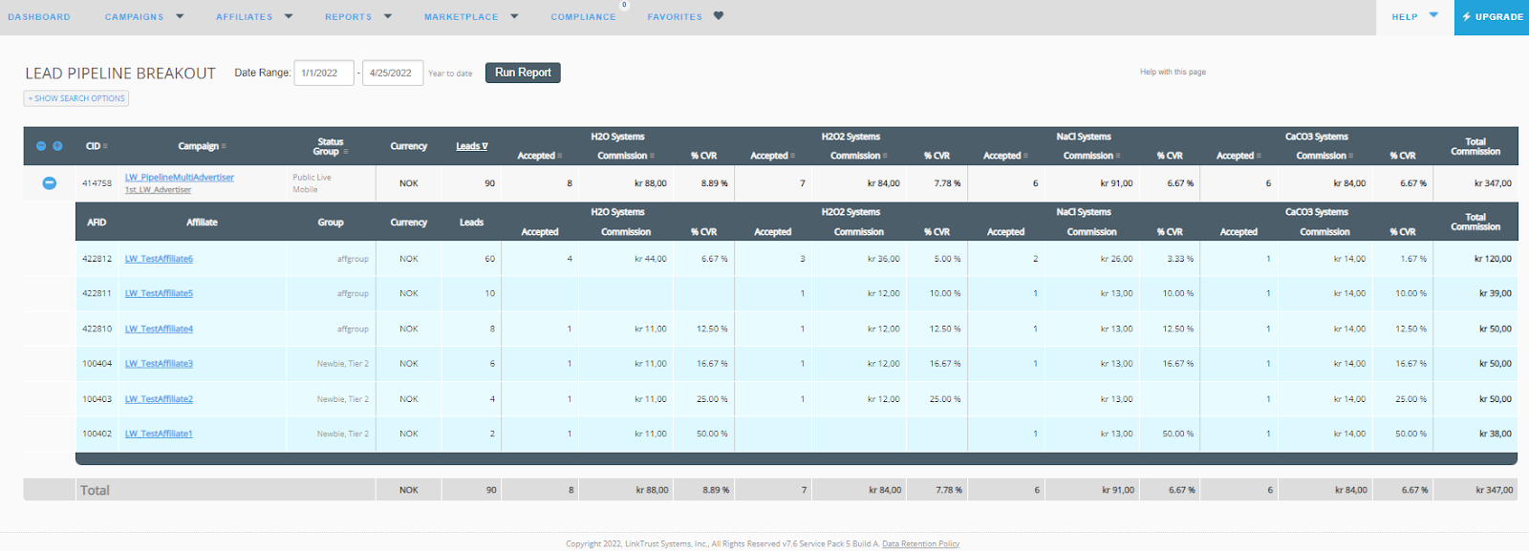
Task: Open LW_TestAffiliate5 link
Action: coord(159,293)
